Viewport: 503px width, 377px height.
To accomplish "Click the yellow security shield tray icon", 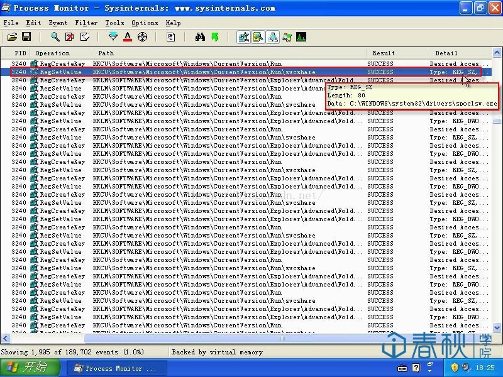I will point(455,368).
